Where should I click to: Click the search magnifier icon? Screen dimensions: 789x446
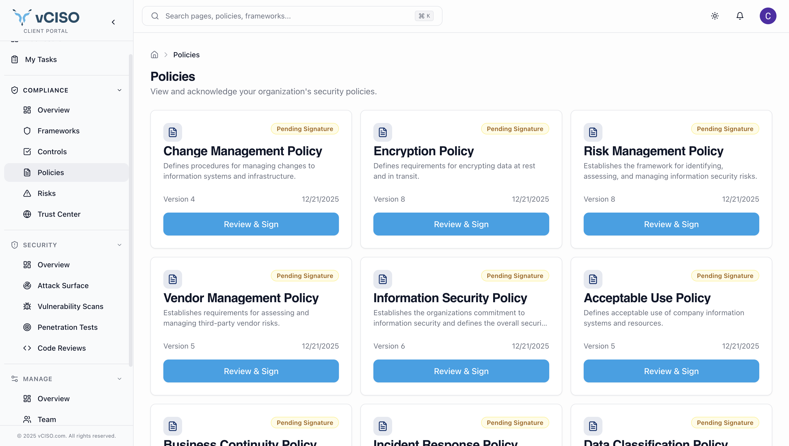pyautogui.click(x=155, y=16)
